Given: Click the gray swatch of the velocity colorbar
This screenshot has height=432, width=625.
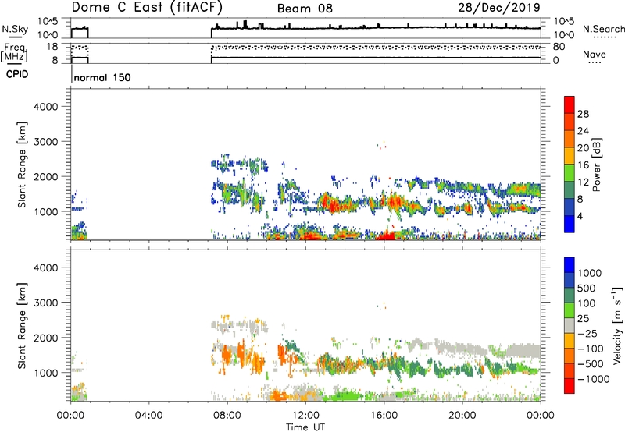Looking at the screenshot, I should (x=570, y=325).
